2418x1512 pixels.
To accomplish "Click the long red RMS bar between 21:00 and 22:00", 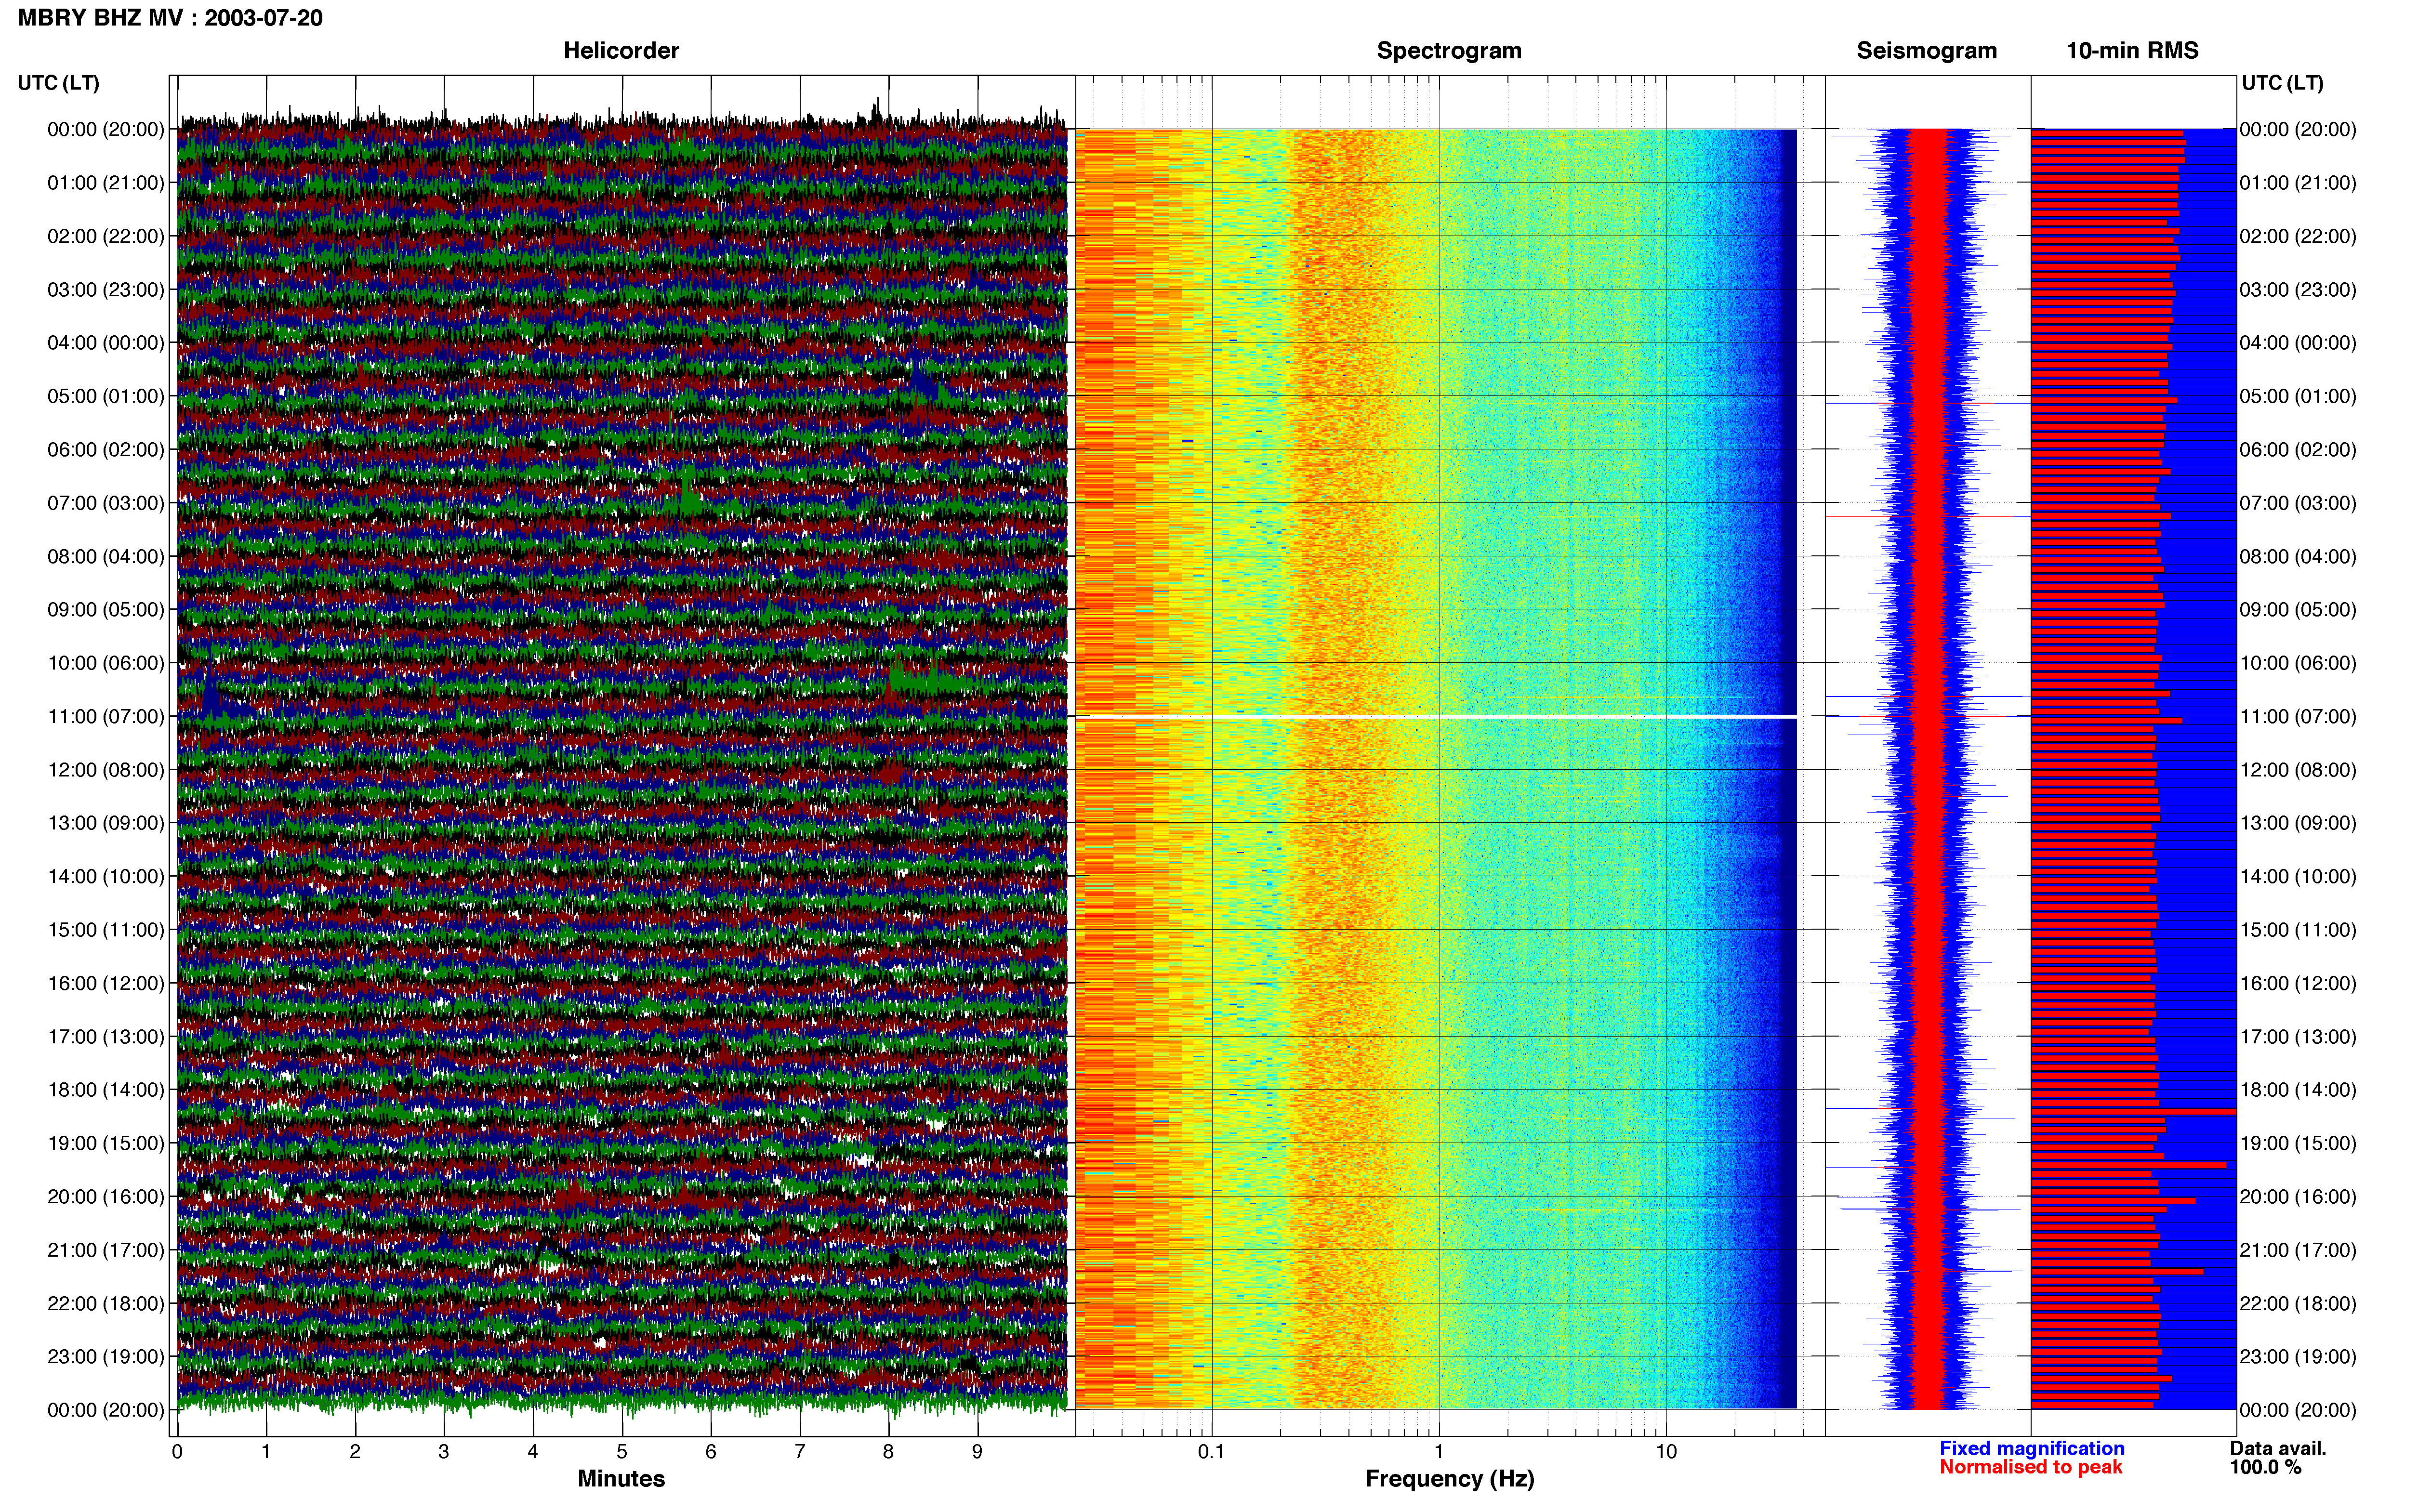I will click(x=2117, y=1272).
